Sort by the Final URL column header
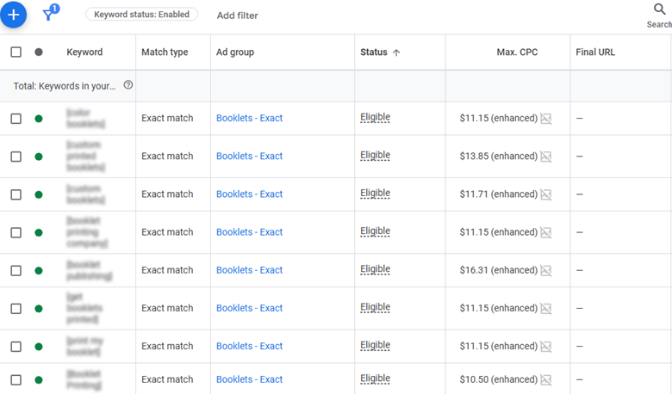Screen dimensions: 672x394 [595, 52]
